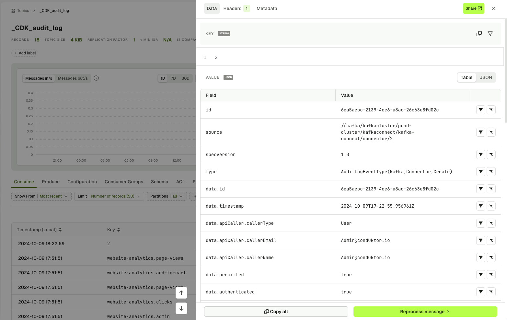507x320 pixels.
Task: Apply exclude filter on the data.timestamp row
Action: (491, 206)
